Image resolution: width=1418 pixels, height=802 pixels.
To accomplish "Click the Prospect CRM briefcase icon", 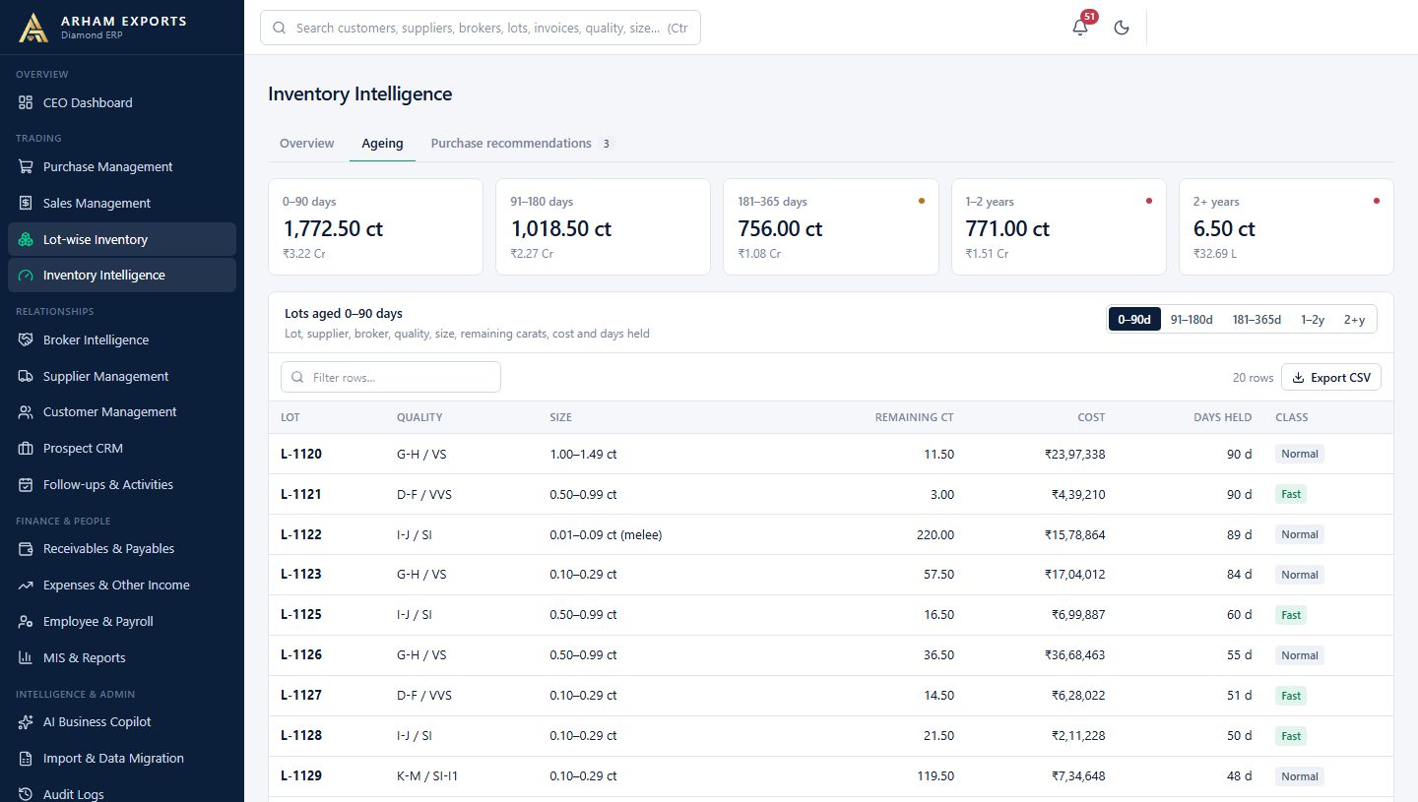I will click(26, 449).
